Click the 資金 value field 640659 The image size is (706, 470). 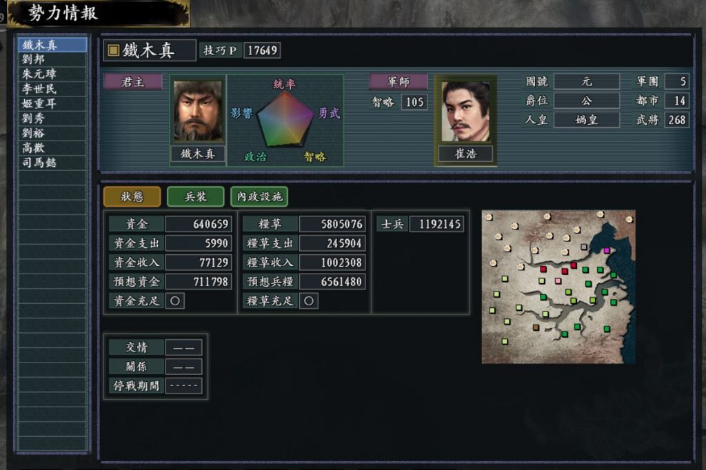[199, 224]
